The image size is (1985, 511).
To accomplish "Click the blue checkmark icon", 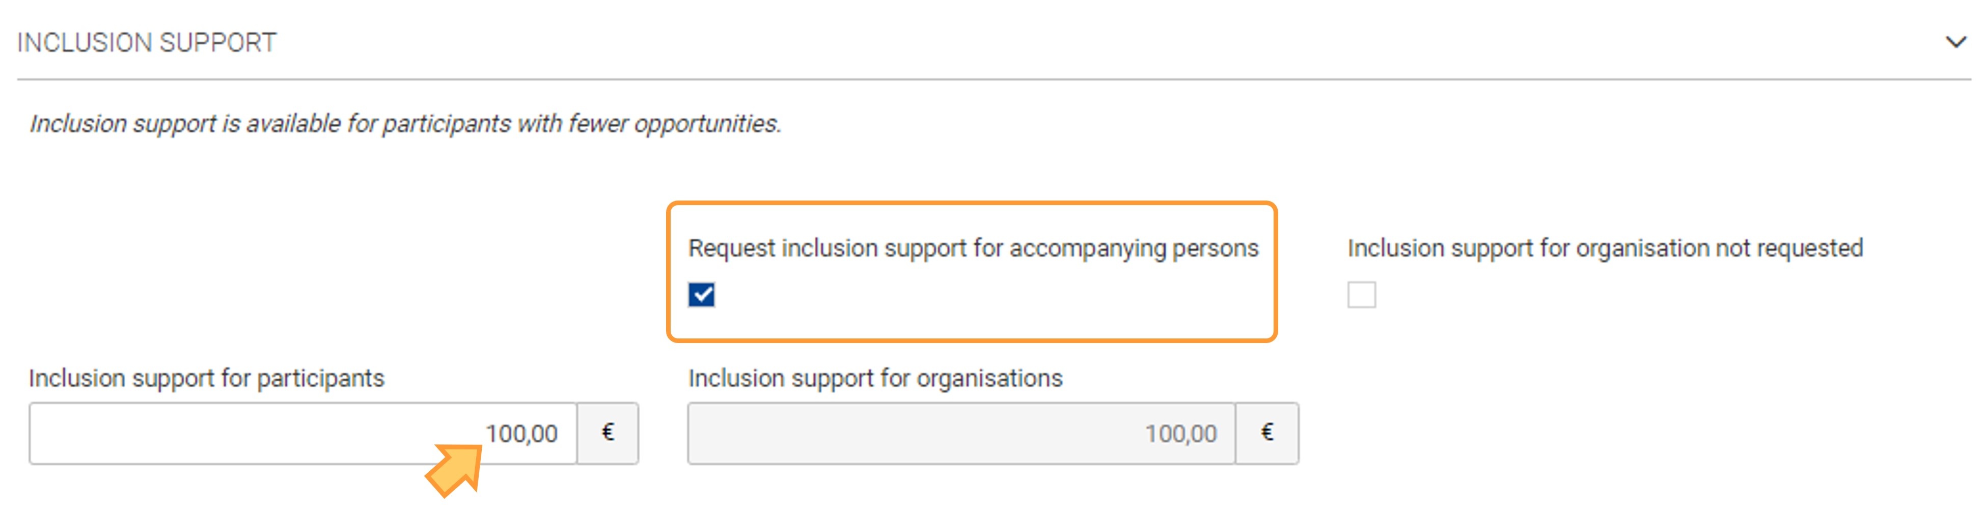I will pos(701,294).
